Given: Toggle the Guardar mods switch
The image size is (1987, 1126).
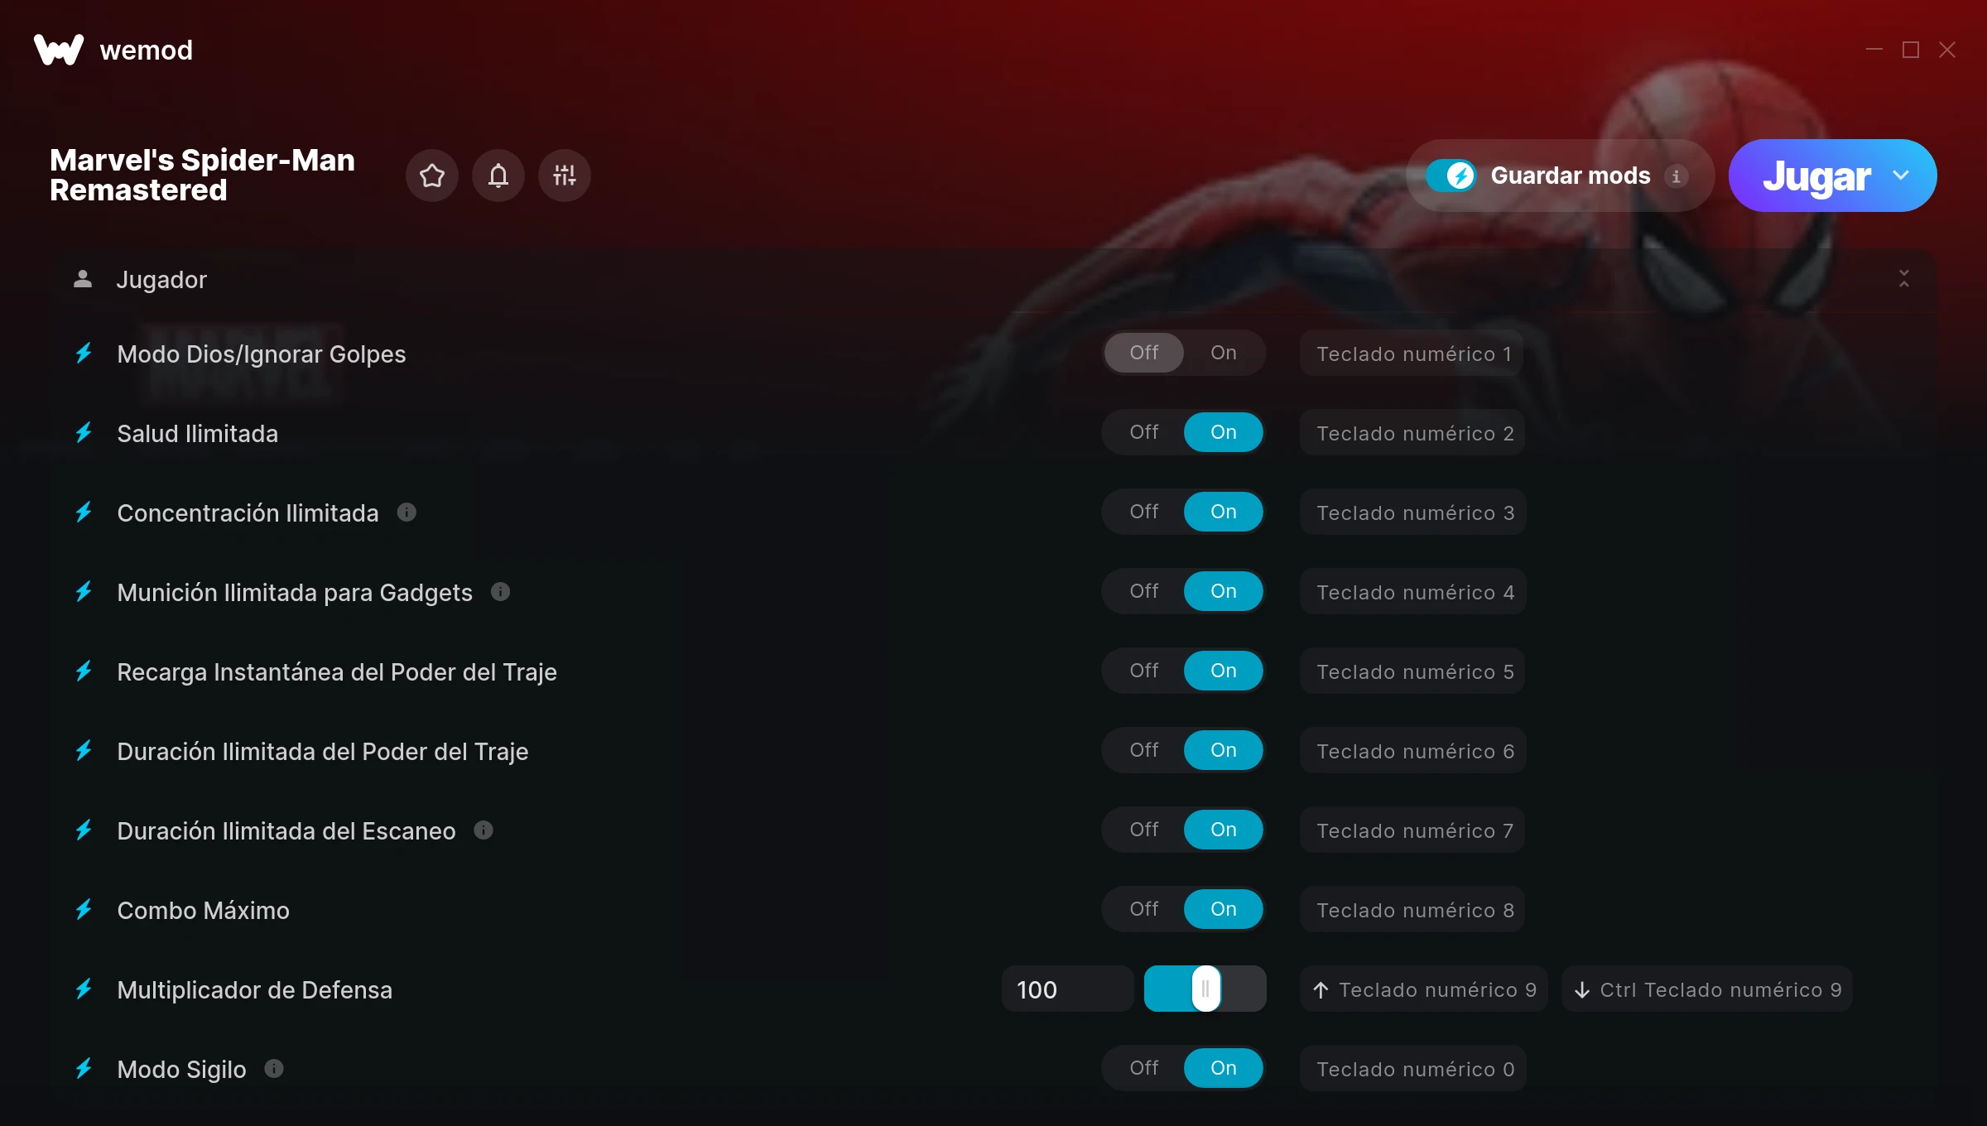Looking at the screenshot, I should [1451, 176].
